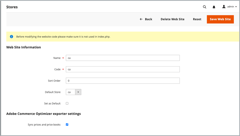240x136 pixels.
Task: Open the search magnifier icon
Action: coord(204,7)
